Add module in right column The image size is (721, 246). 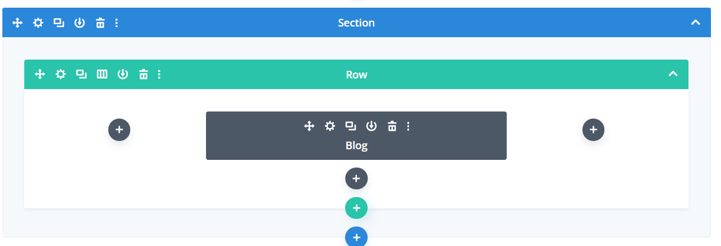pyautogui.click(x=593, y=130)
